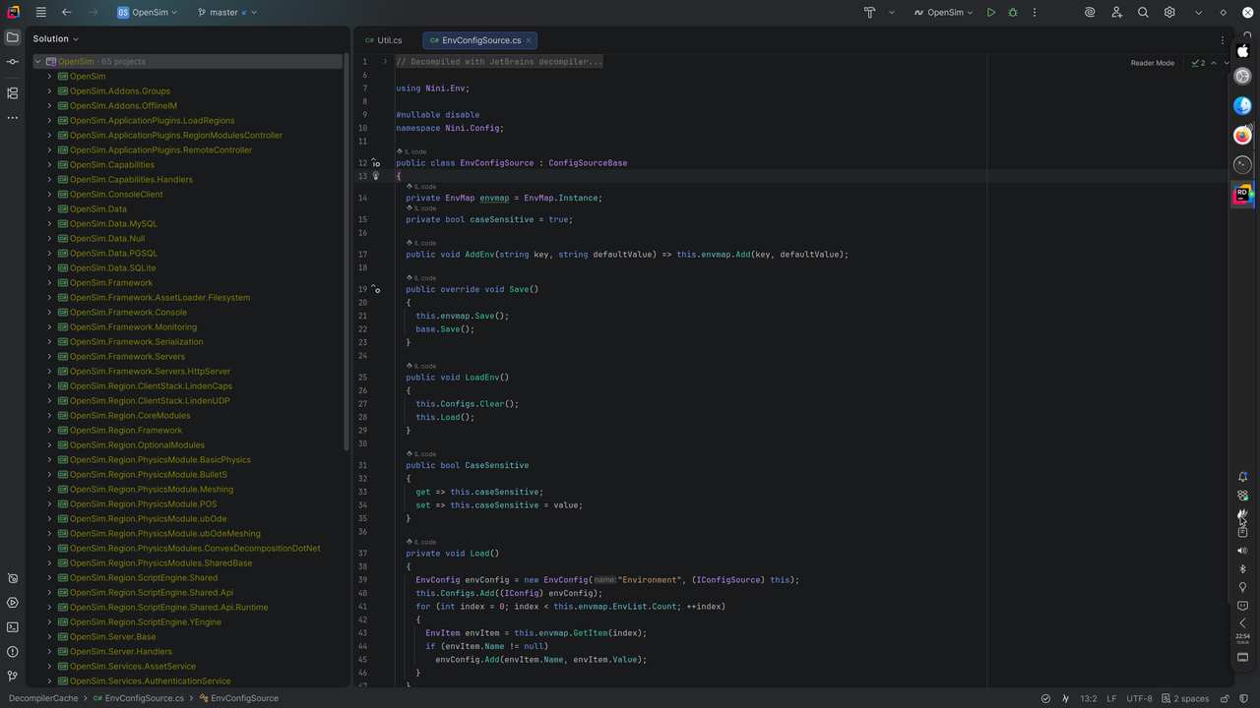The height and width of the screenshot is (708, 1260).
Task: Click the 13:2 caret position indicator
Action: 1088,698
